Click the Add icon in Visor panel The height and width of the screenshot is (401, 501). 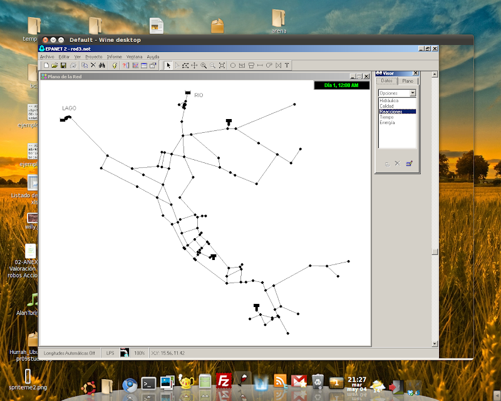[387, 164]
